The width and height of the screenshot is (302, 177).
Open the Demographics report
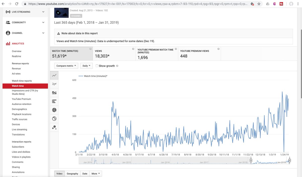tap(19, 109)
